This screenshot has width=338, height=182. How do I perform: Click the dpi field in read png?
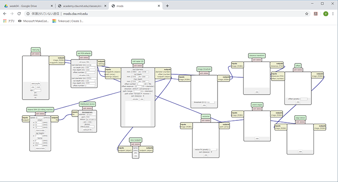tap(37, 90)
